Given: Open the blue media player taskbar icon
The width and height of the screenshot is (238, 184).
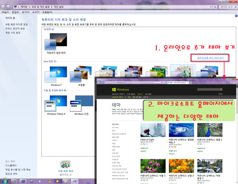Looking at the screenshot, I should [x=40, y=181].
